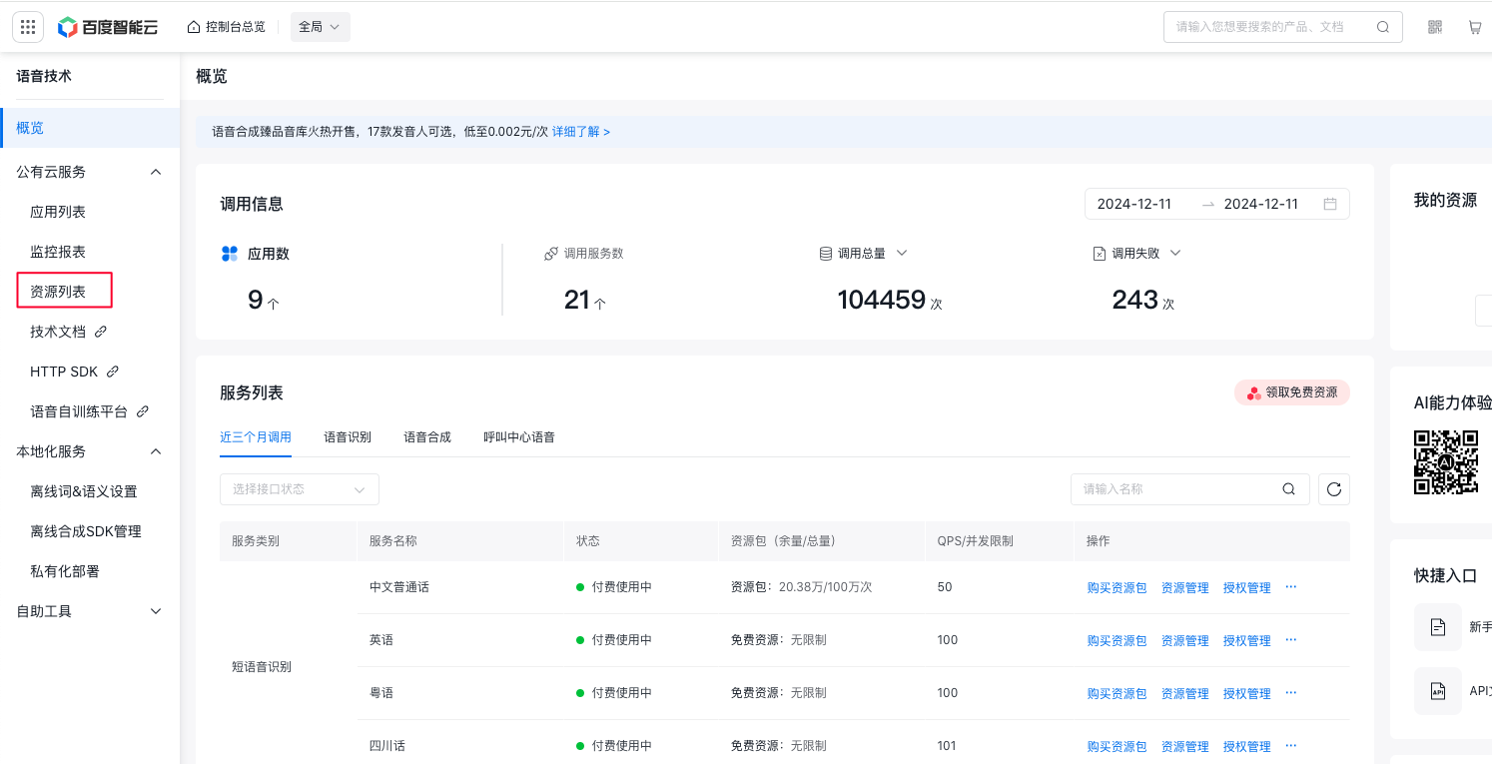Viewport: 1492px width, 764px height.
Task: Open the shopping cart icon
Action: click(x=1475, y=27)
